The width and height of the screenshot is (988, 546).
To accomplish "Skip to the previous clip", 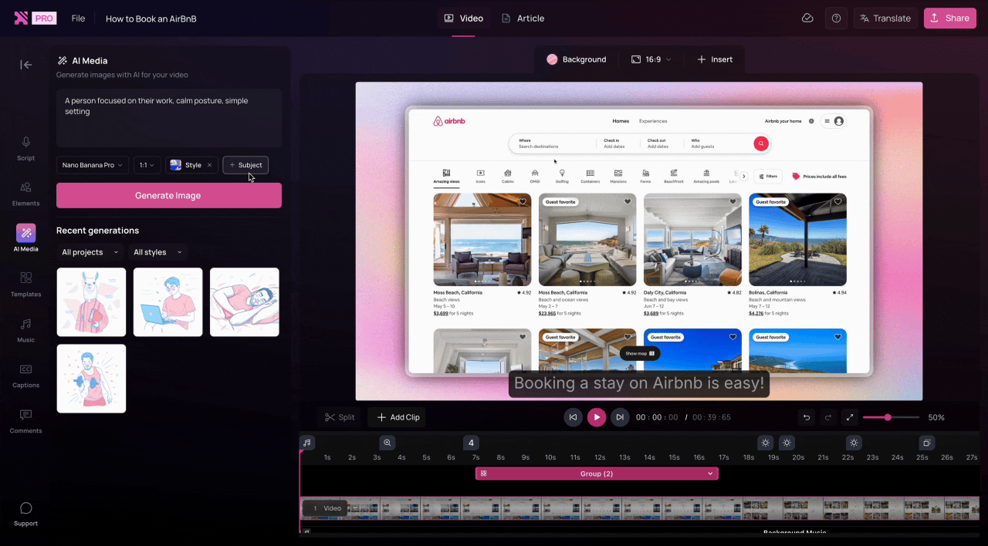I will [x=573, y=417].
